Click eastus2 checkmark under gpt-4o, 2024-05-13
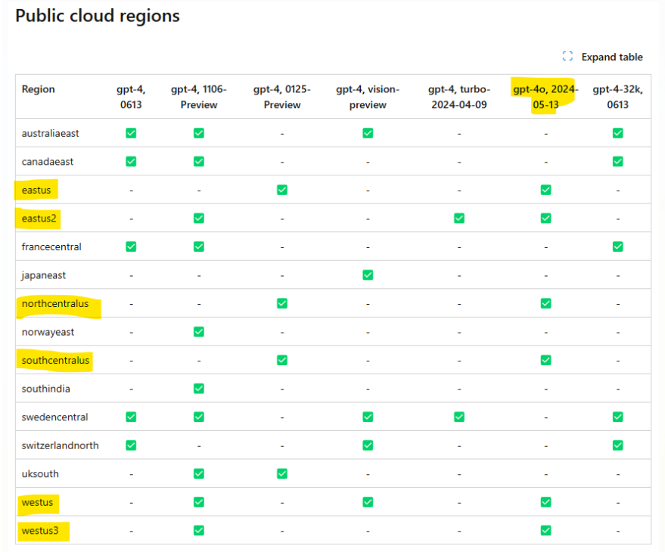 pos(545,219)
